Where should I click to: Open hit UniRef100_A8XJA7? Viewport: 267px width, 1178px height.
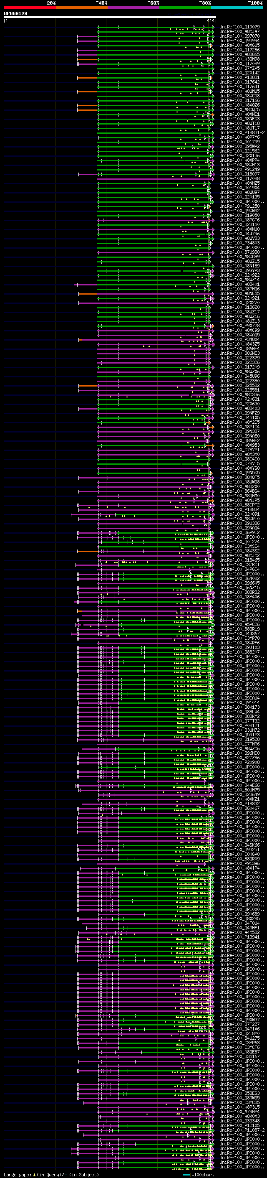click(x=239, y=32)
